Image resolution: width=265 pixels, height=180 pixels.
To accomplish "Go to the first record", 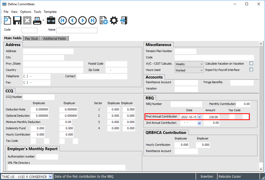I will point(63,20).
